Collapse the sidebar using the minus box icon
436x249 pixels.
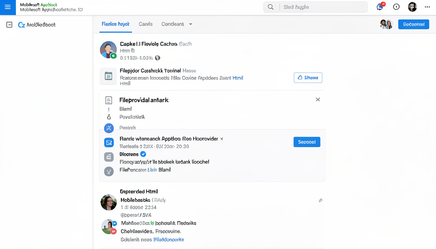click(9, 25)
